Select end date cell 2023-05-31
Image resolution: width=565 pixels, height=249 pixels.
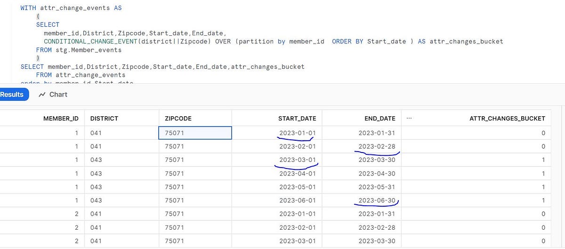tap(377, 187)
